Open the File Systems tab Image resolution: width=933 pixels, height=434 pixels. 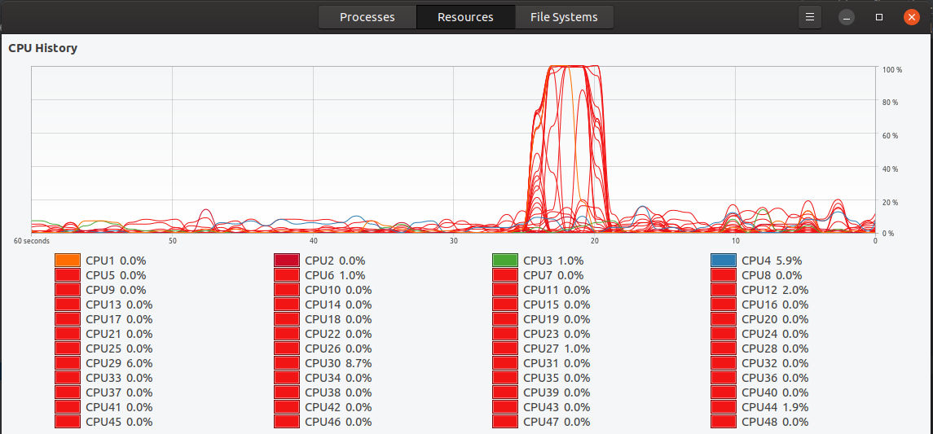tap(564, 17)
